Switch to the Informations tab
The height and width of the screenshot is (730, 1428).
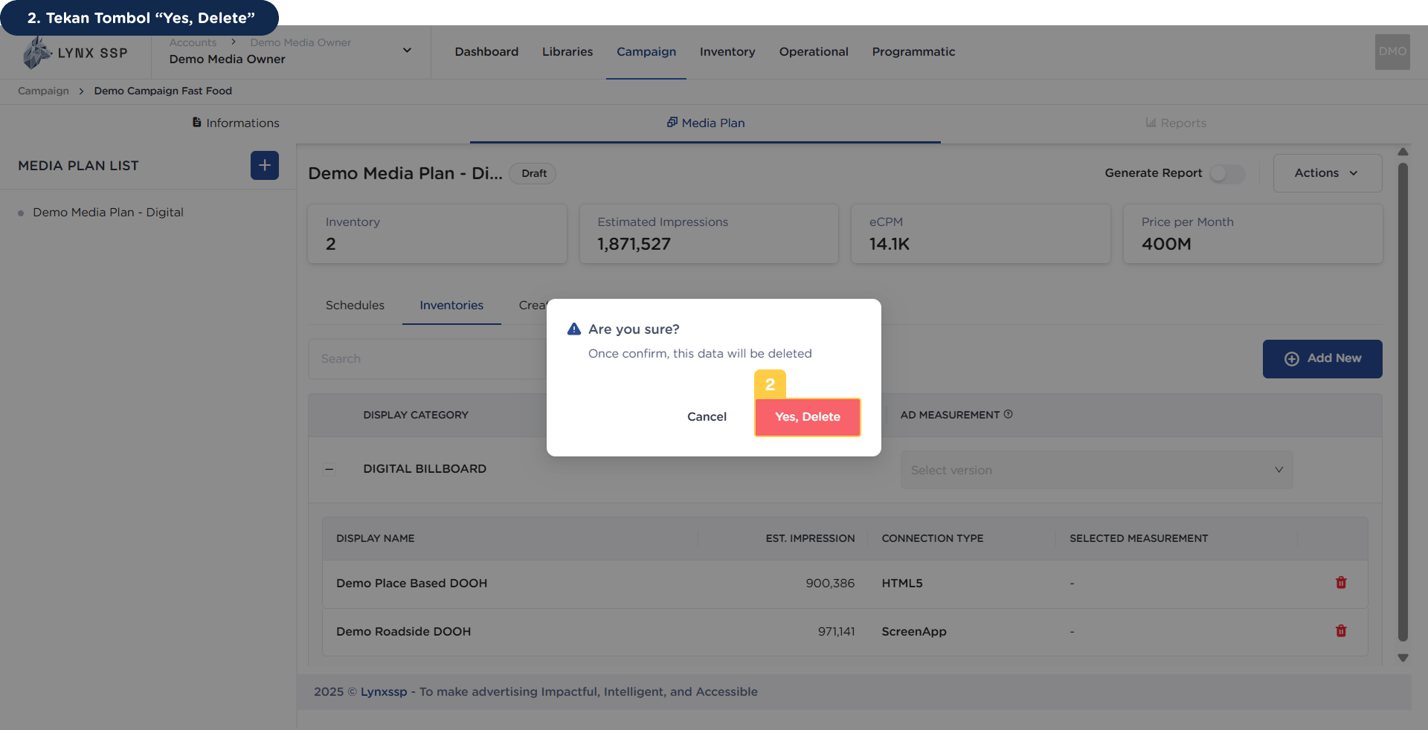[x=236, y=123]
